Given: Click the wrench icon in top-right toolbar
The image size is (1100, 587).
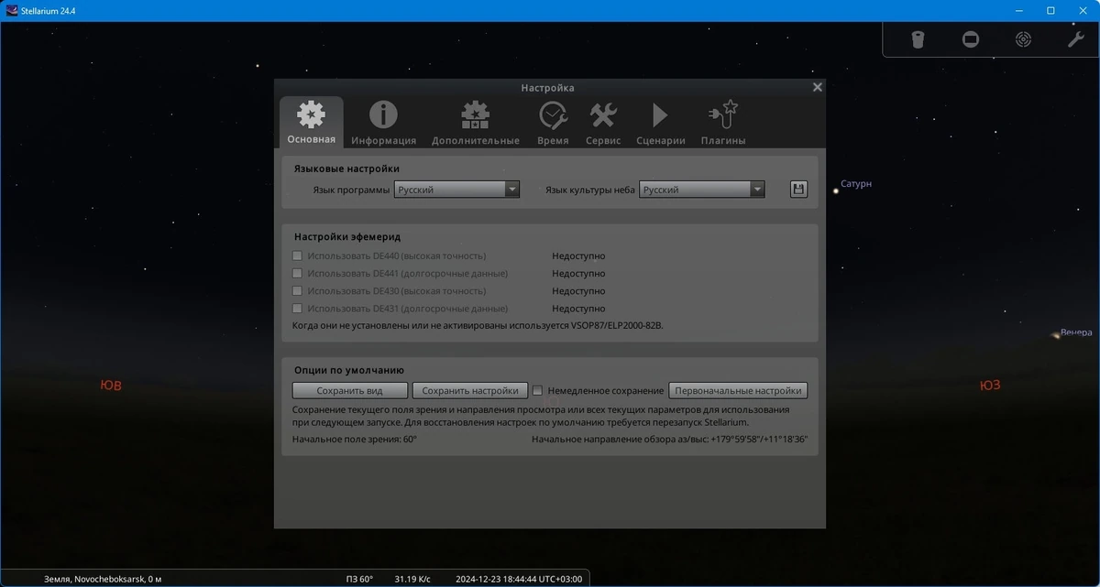Looking at the screenshot, I should tap(1075, 39).
